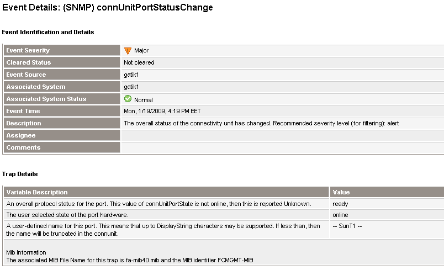Click the Trap Details section heading
This screenshot has width=444, height=270.
20,174
